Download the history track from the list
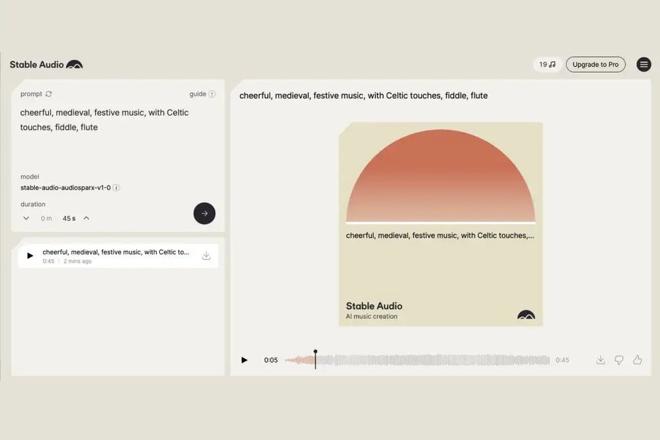 point(206,256)
